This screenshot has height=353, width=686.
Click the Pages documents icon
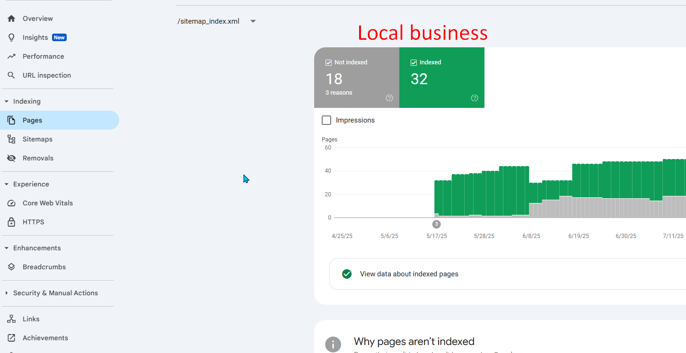point(11,120)
